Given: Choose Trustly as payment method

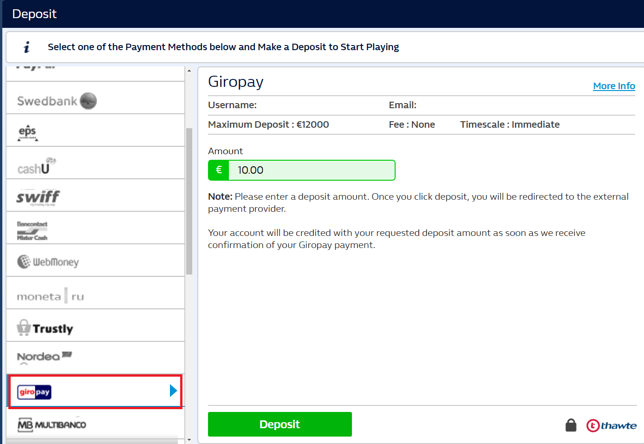Looking at the screenshot, I should 95,326.
